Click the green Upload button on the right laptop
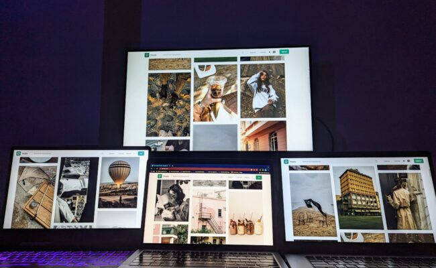436x268 pixels. click(x=419, y=161)
